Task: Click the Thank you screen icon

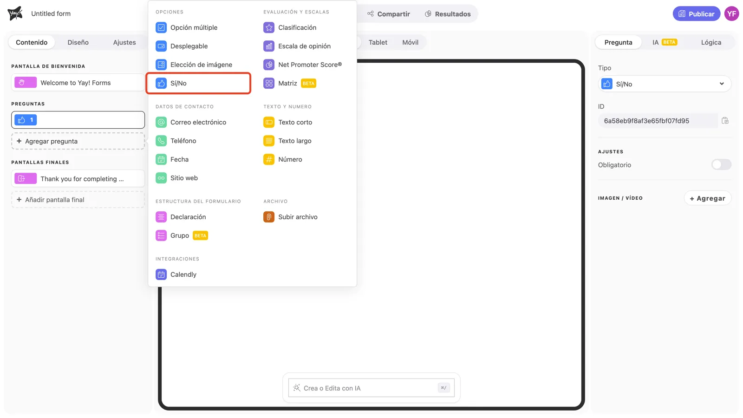Action: (x=26, y=178)
